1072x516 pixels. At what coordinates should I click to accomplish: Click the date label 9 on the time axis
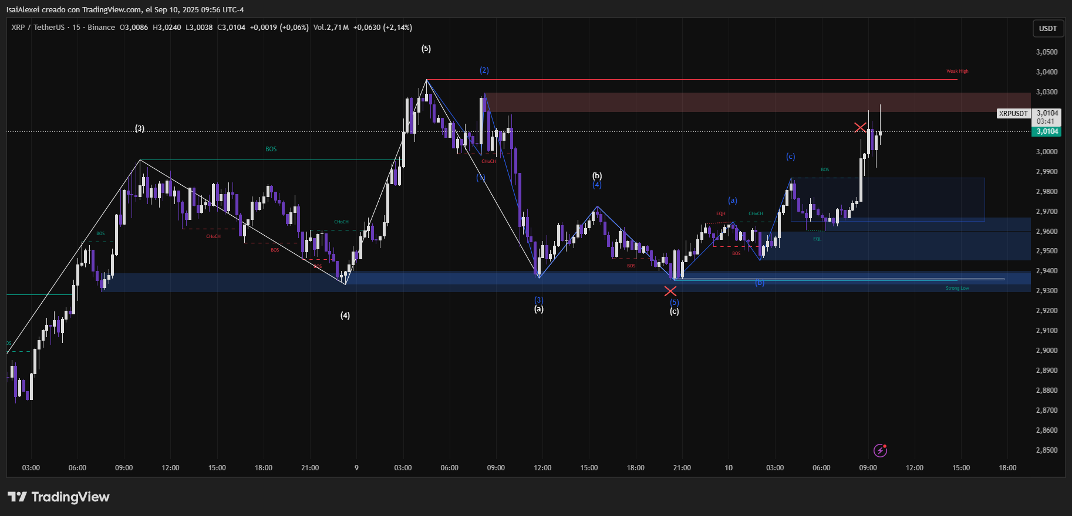point(356,468)
